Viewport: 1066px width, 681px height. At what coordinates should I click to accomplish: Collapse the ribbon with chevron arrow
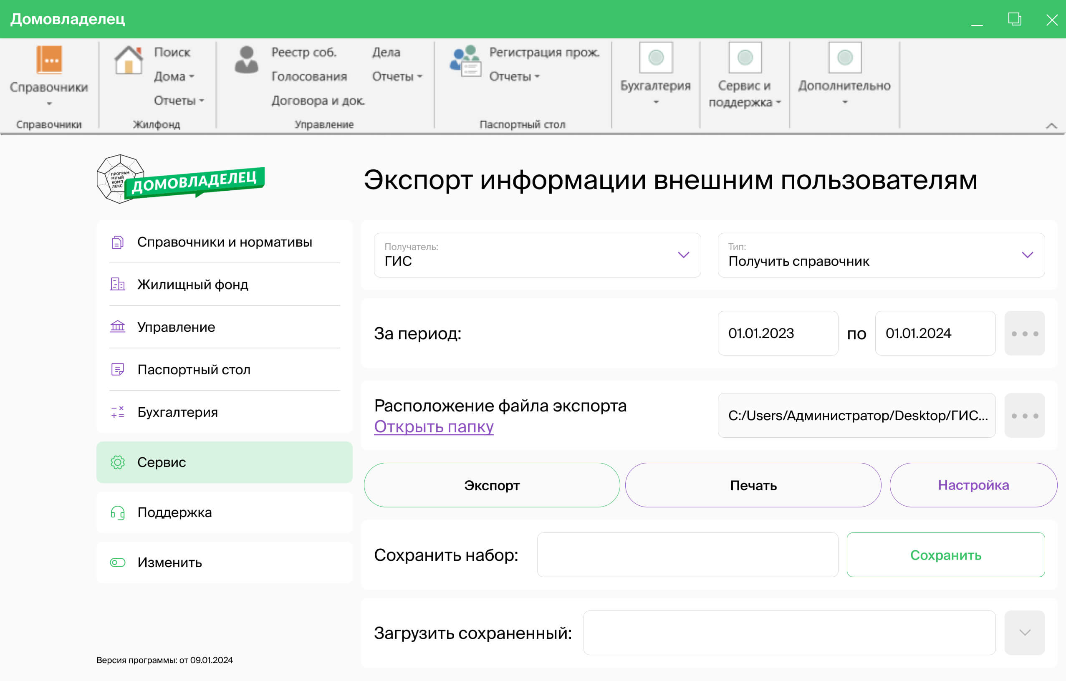point(1051,126)
